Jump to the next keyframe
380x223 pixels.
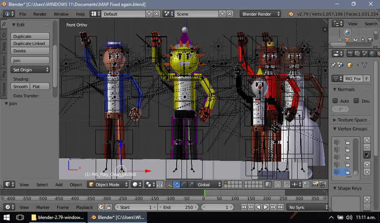pos(273,207)
